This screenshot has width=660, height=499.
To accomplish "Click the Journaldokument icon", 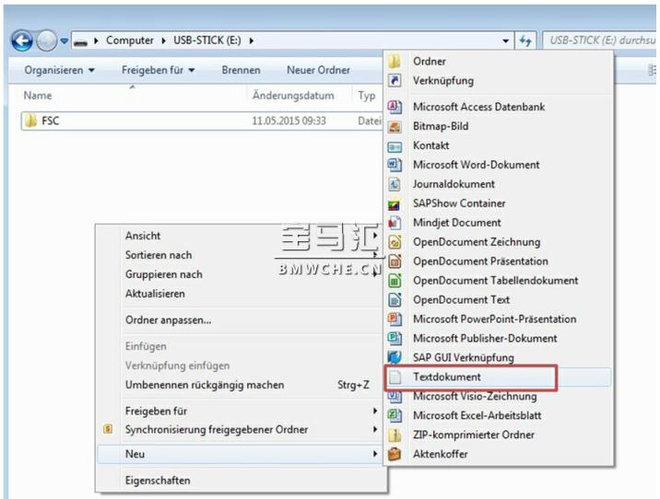I will 395,184.
